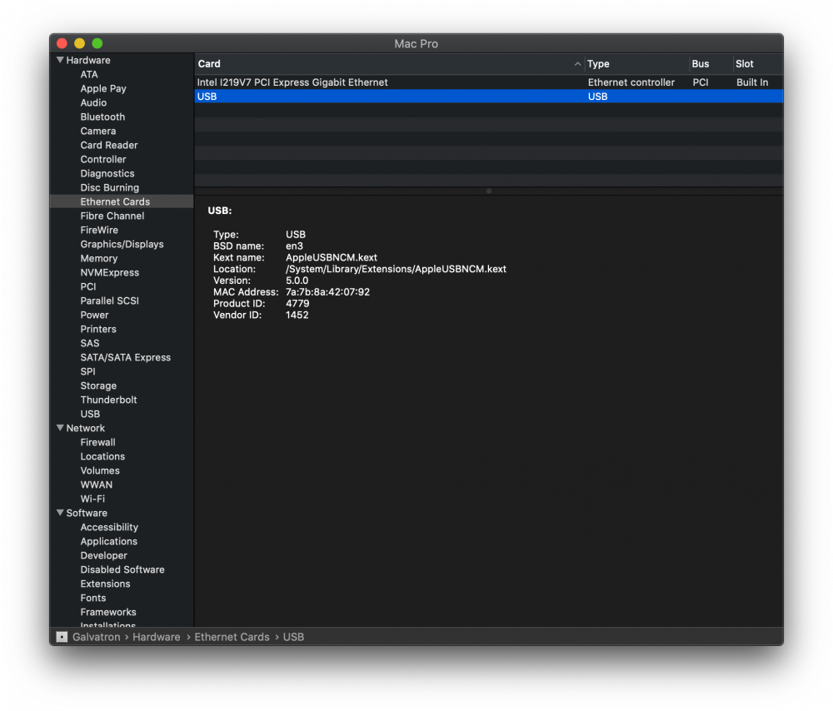Collapse the Hardware section triangle

point(60,60)
